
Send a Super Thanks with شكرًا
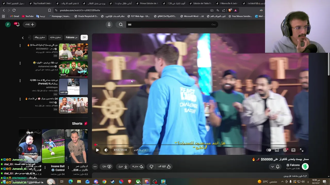coord(107,166)
